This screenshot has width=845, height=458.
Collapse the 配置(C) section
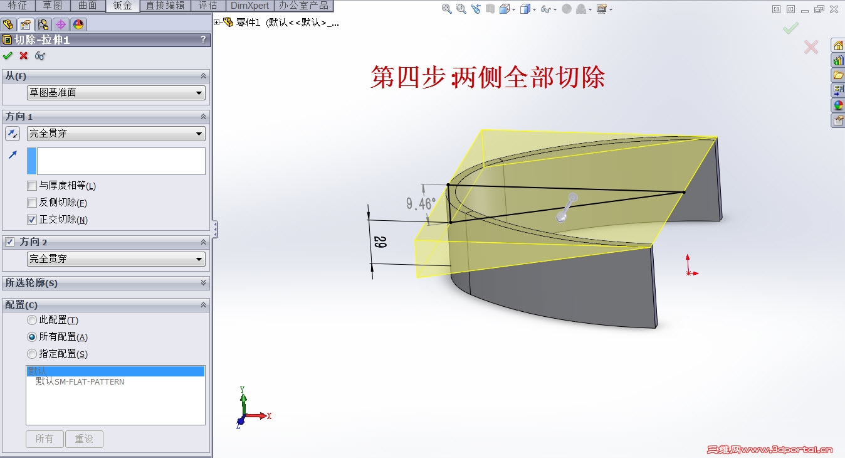203,305
